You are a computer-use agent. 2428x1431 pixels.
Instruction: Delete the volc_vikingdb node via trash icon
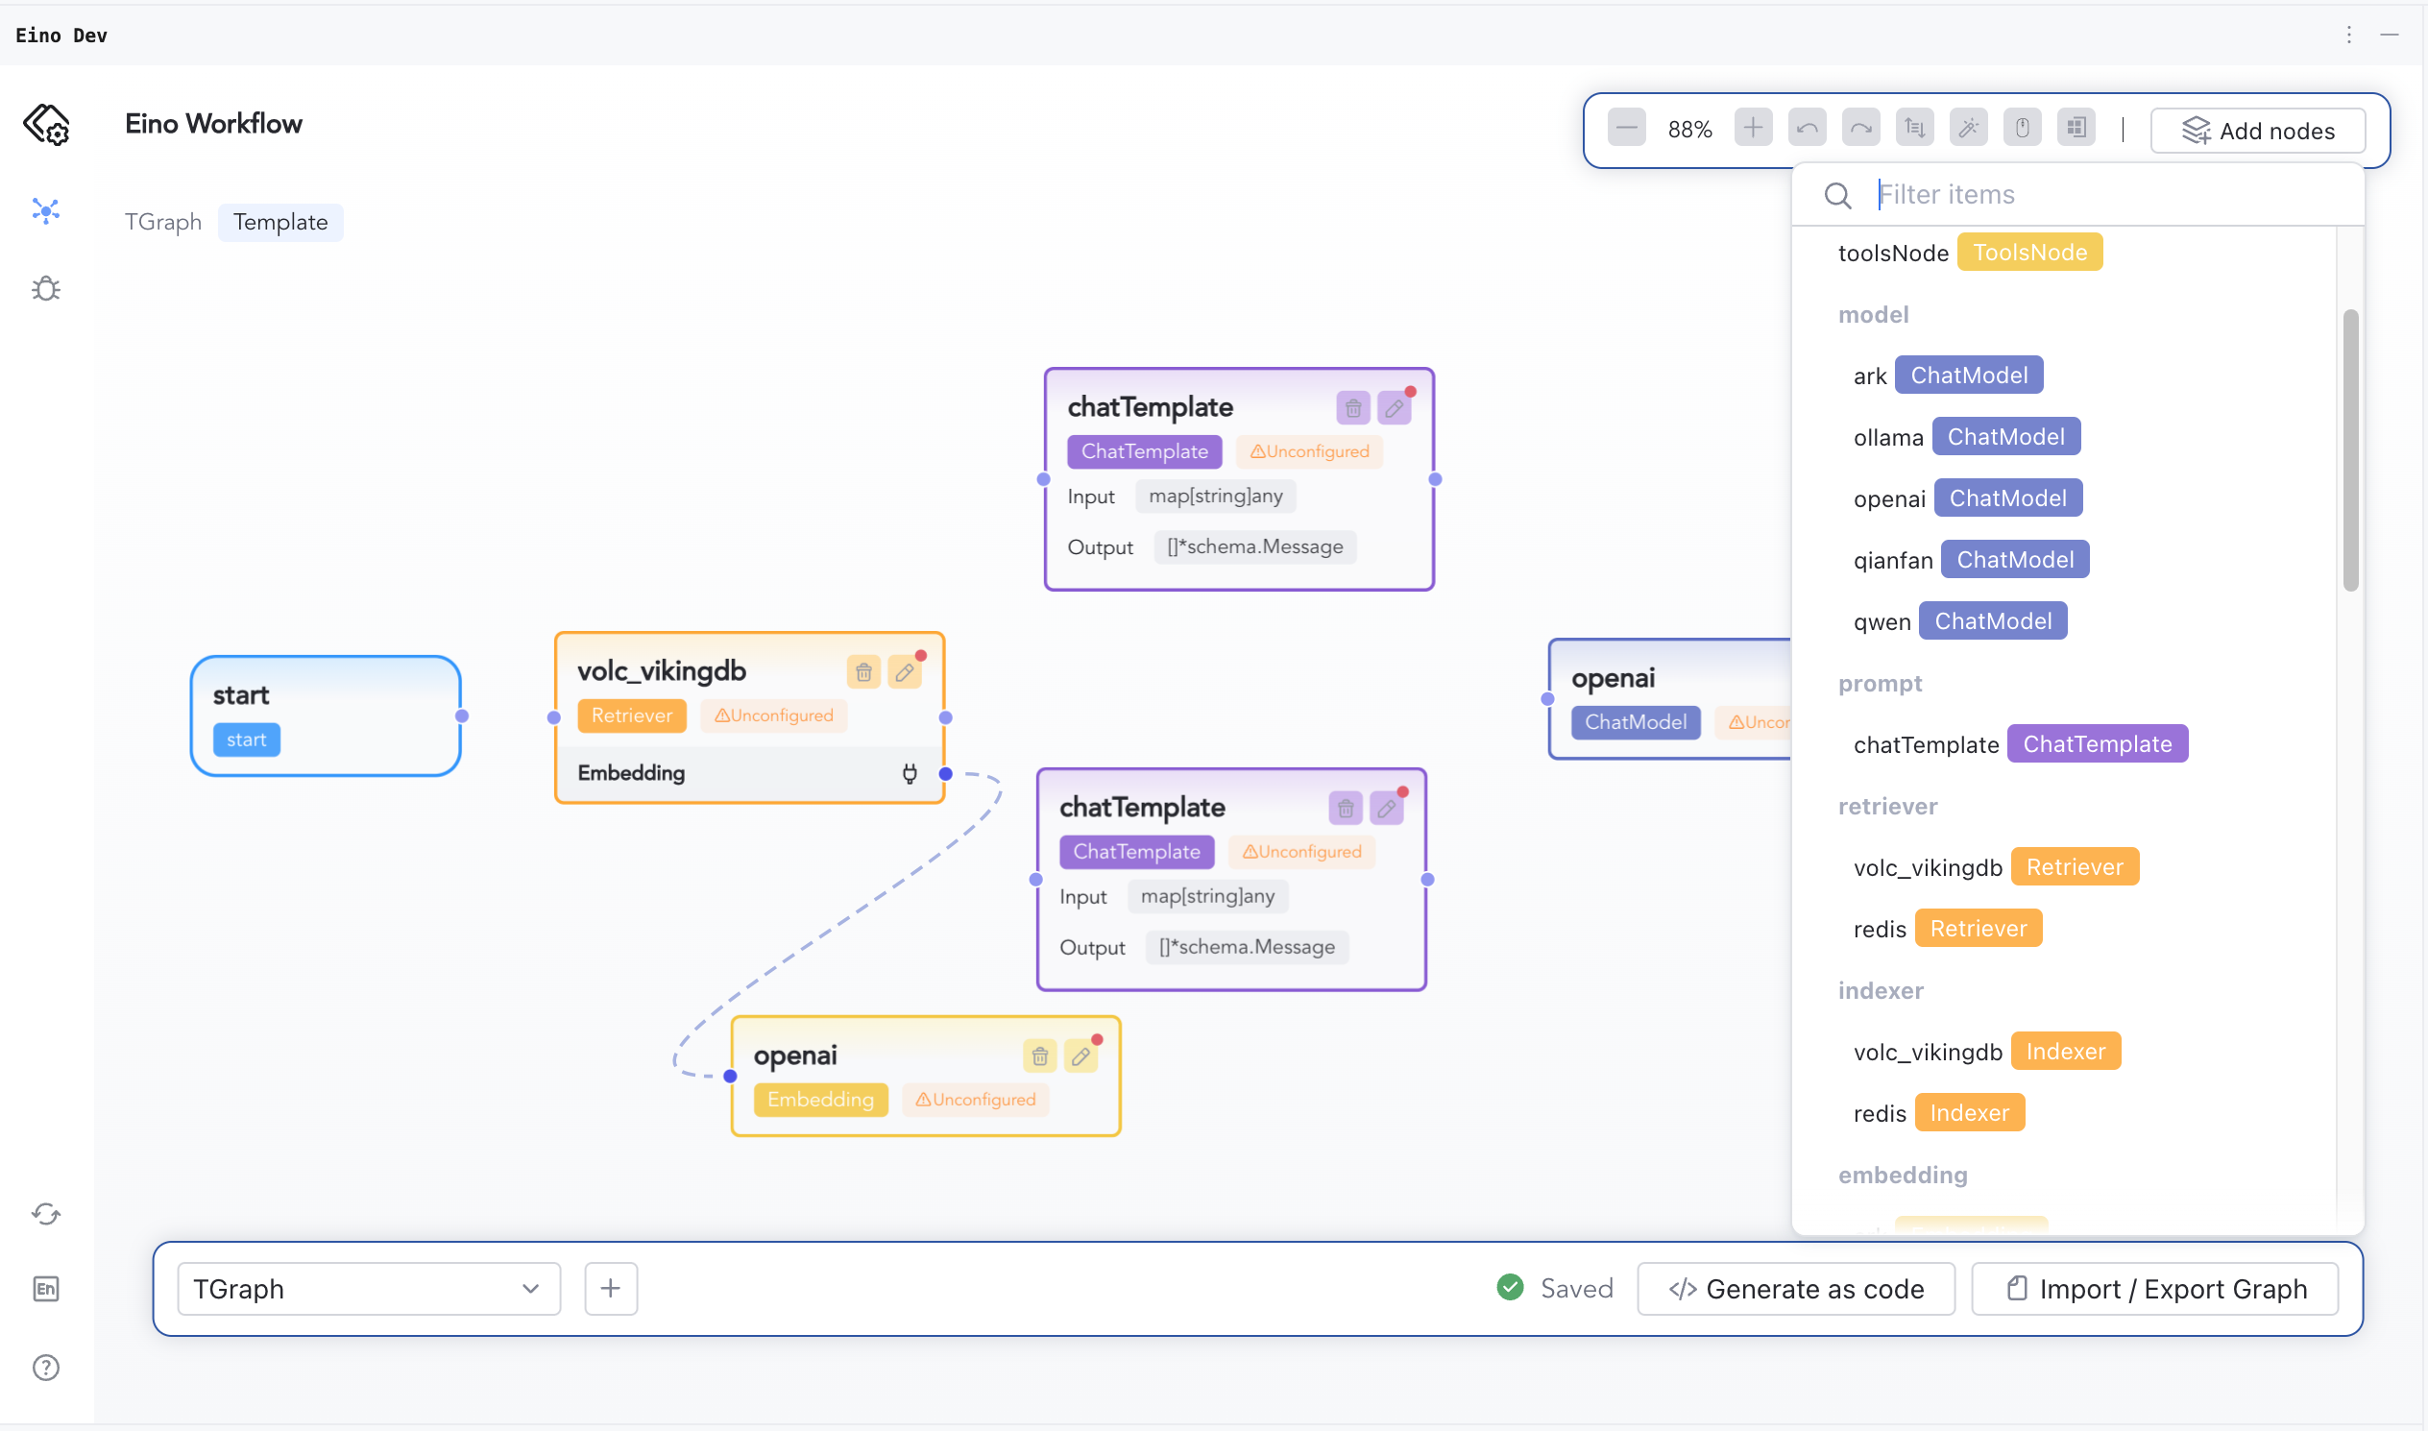pyautogui.click(x=863, y=672)
